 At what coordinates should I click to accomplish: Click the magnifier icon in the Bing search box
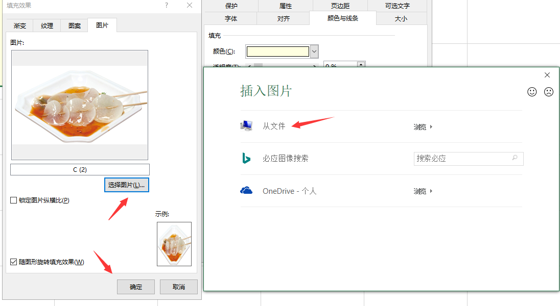click(516, 159)
